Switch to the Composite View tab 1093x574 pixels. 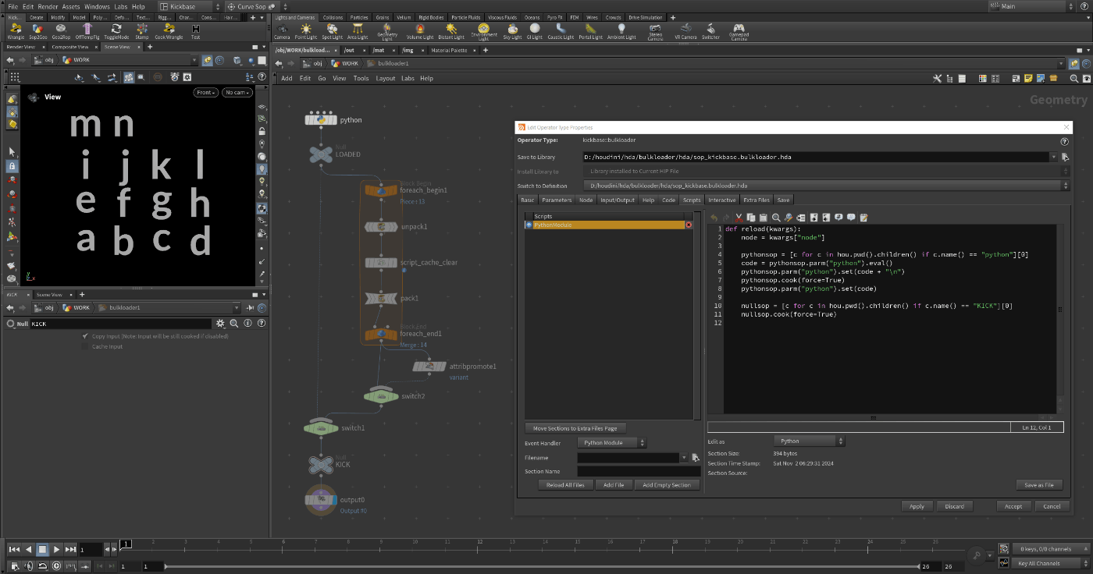(70, 47)
